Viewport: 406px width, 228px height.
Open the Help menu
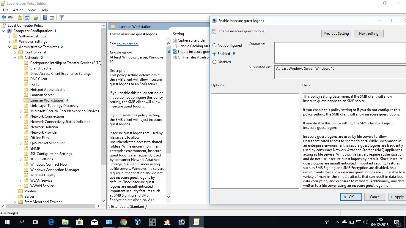coord(44,10)
